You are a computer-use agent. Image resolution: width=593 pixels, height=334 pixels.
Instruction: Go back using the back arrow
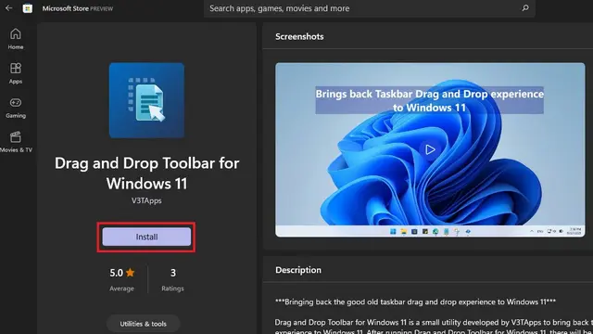click(x=8, y=8)
